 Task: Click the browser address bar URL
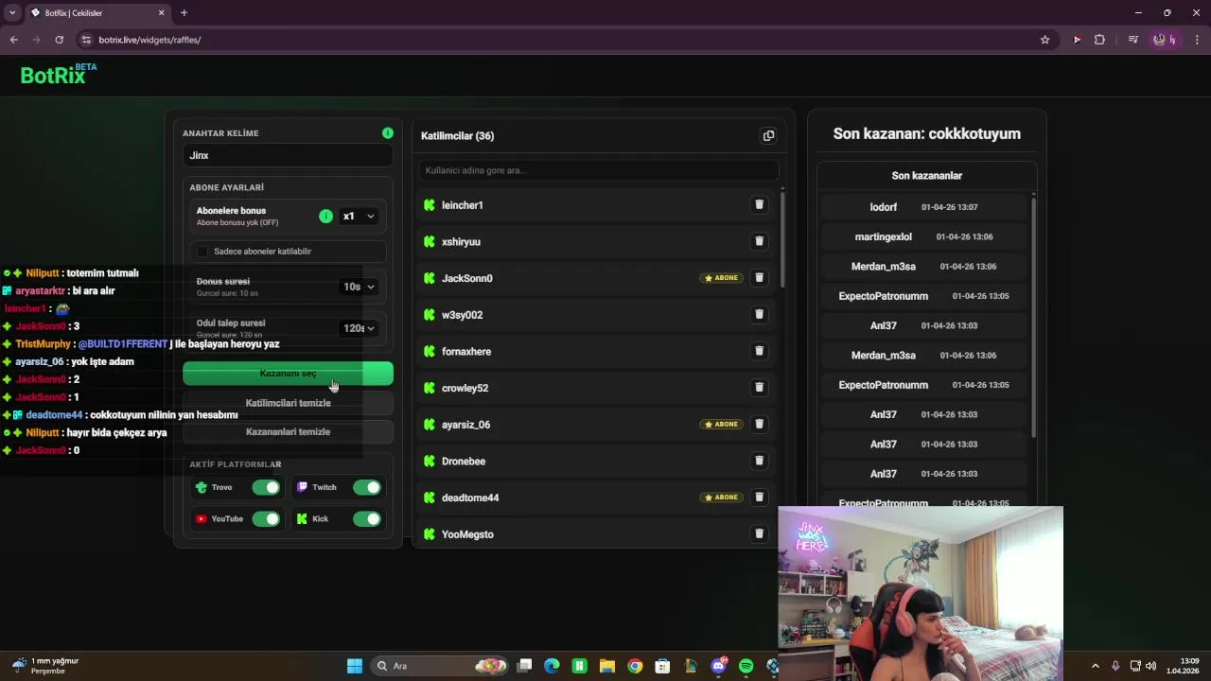[149, 40]
